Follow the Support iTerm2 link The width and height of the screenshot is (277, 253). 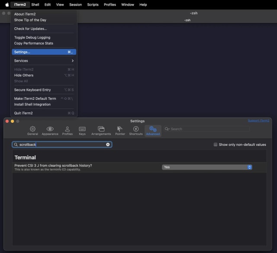coord(258,121)
